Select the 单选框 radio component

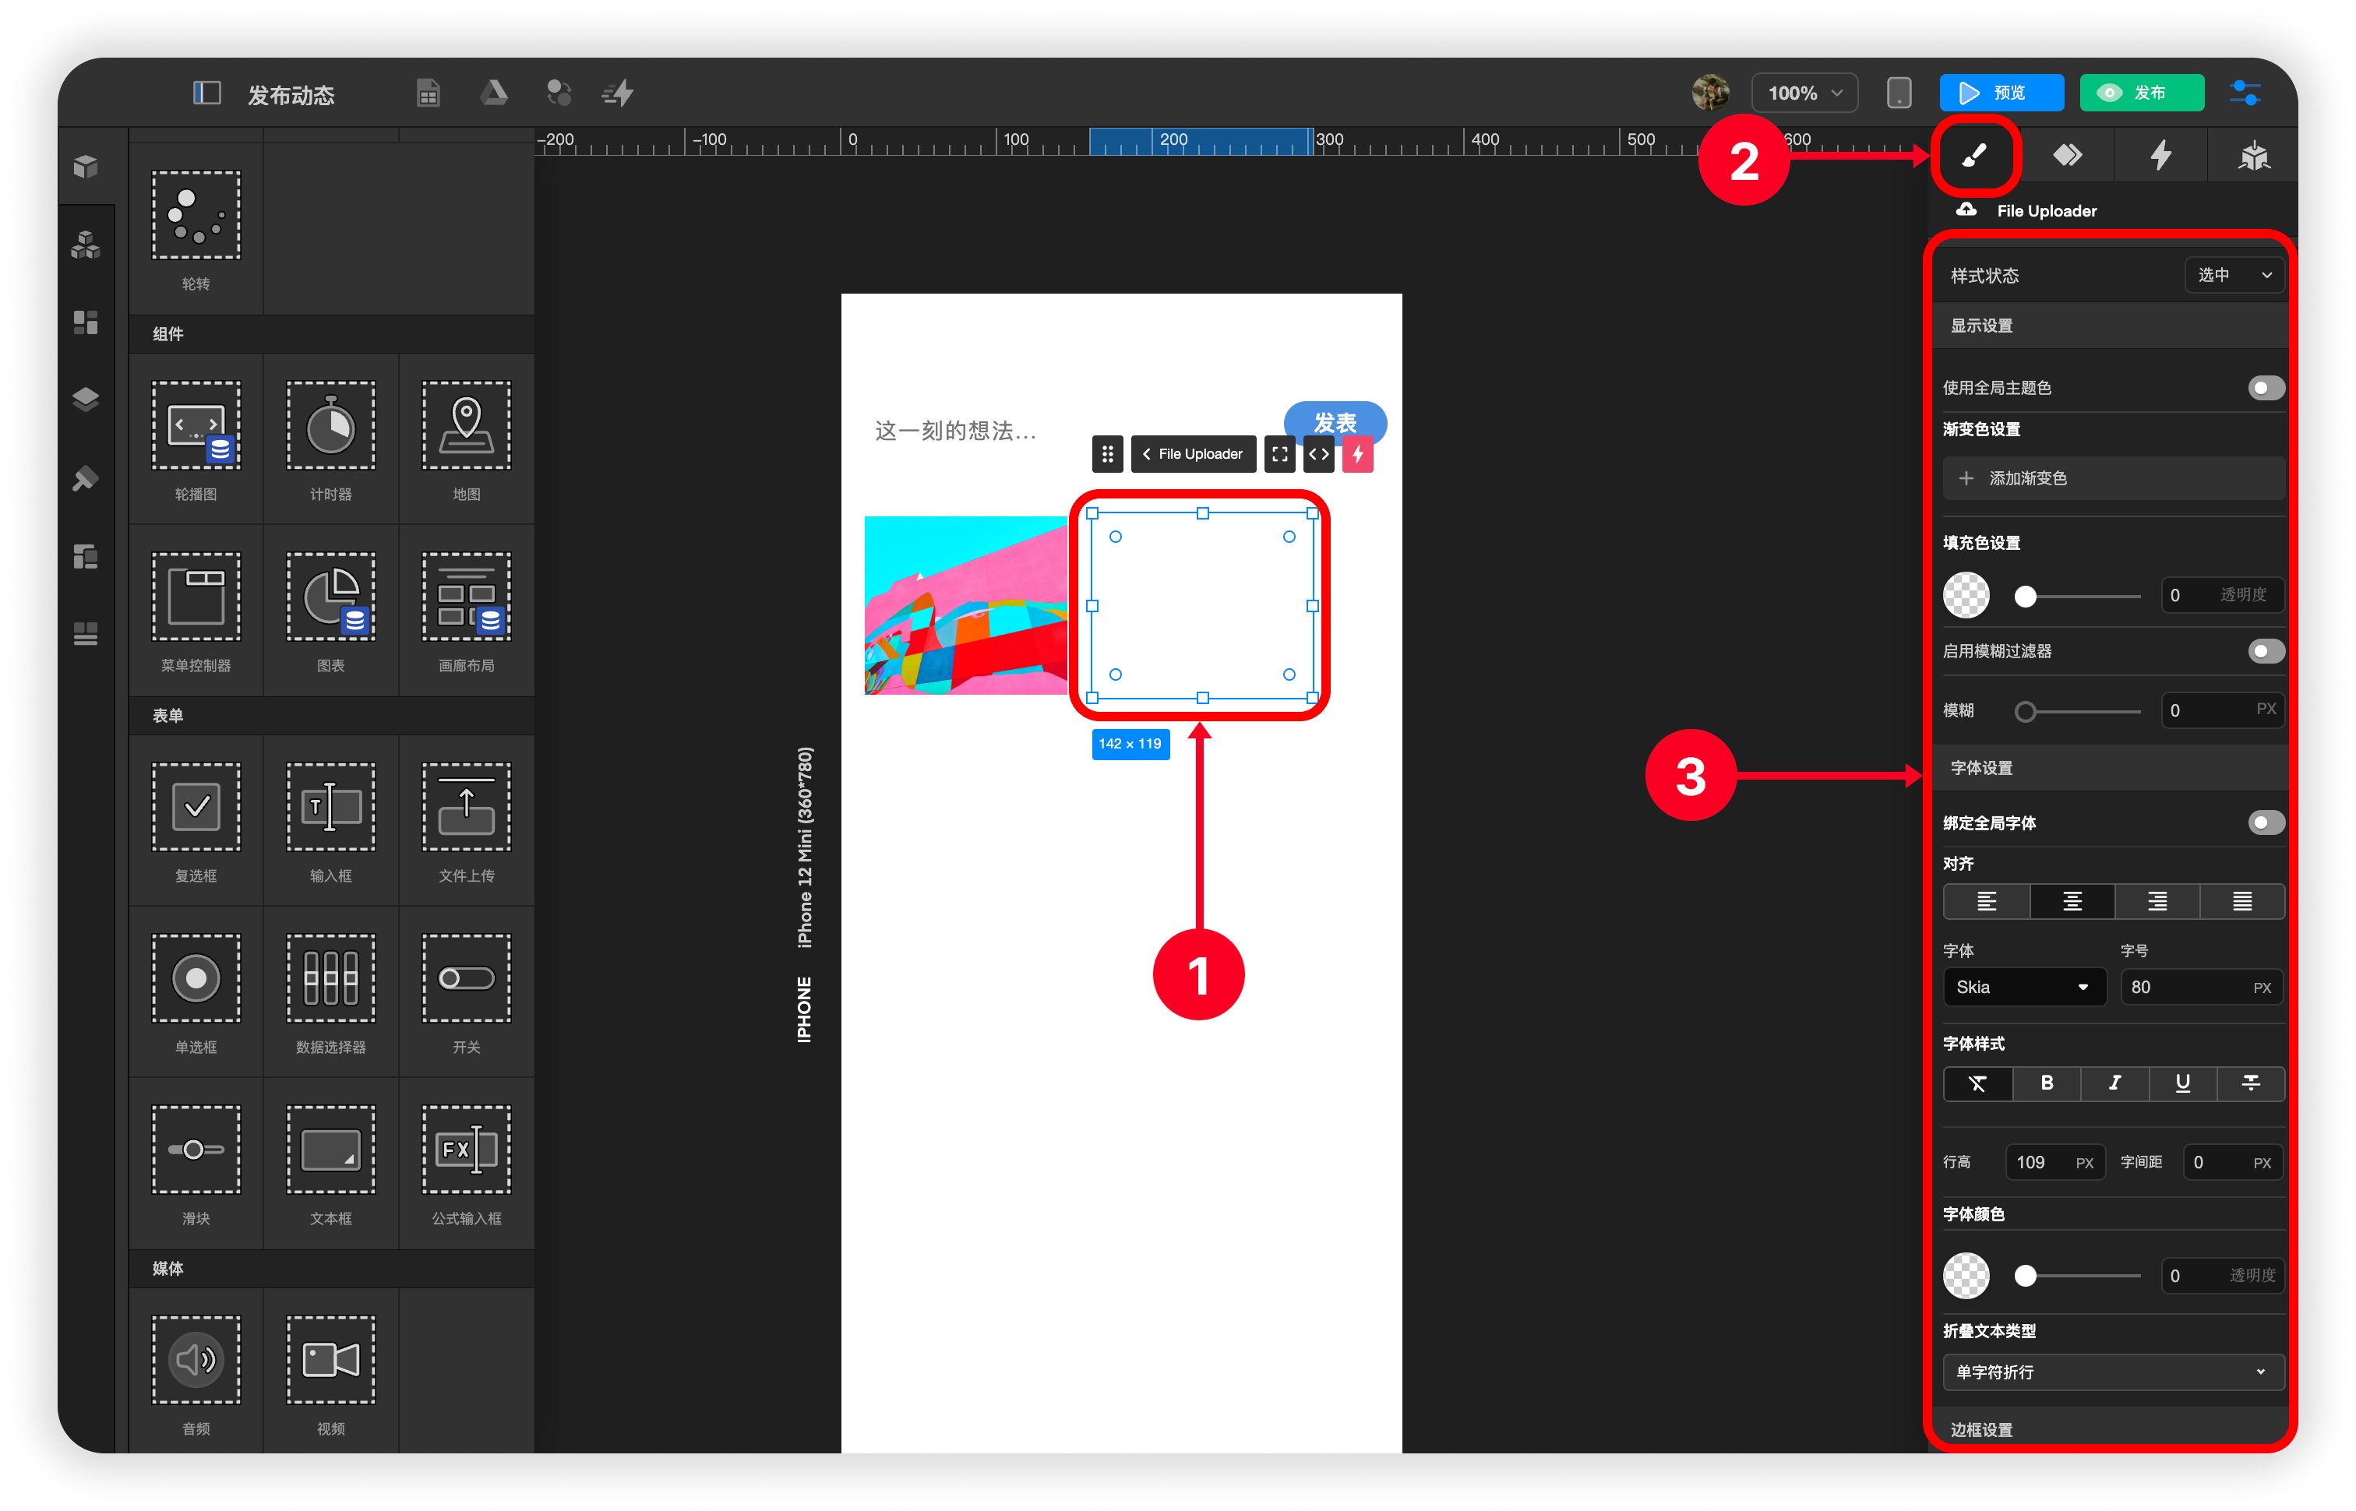tap(196, 992)
